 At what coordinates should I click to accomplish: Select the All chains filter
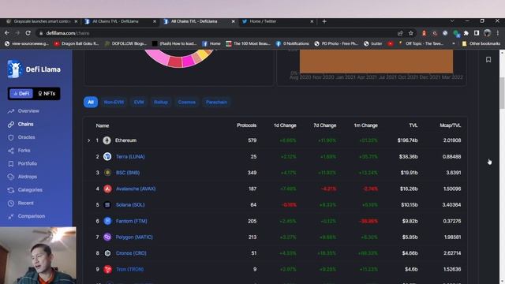point(91,102)
